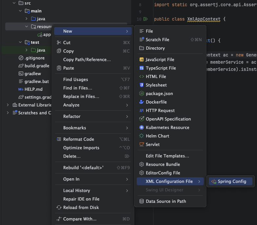This screenshot has height=225, width=257.
Task: Open the Local History submenu
Action: [x=93, y=191]
